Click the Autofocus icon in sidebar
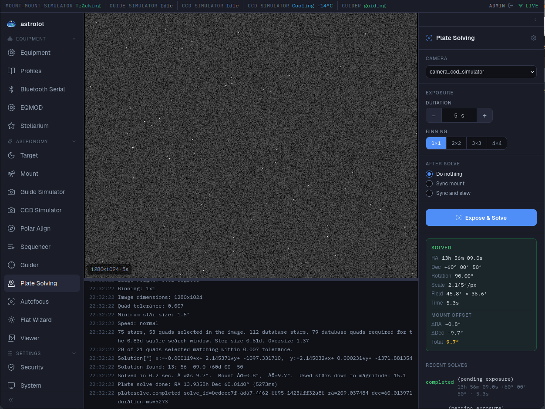The image size is (545, 409). click(11, 302)
